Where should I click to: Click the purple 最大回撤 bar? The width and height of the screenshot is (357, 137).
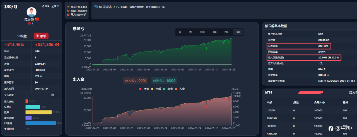click(28, 118)
